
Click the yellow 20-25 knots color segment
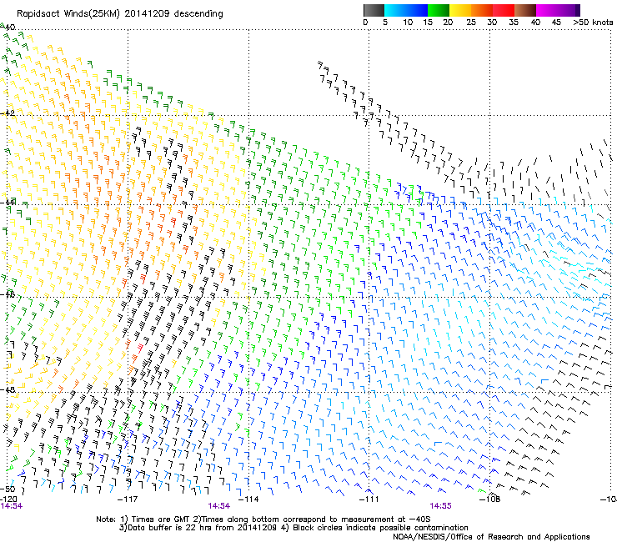point(460,10)
